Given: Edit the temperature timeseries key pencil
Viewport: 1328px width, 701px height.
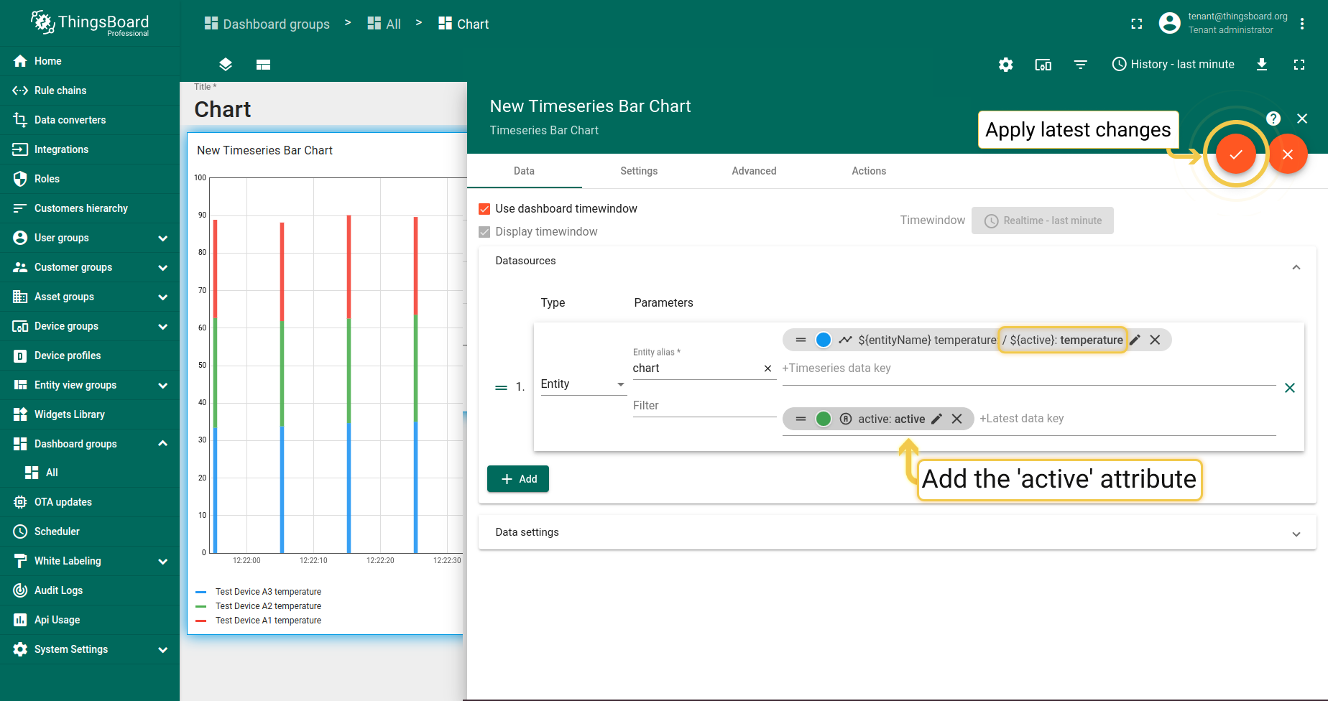Looking at the screenshot, I should click(x=1135, y=340).
